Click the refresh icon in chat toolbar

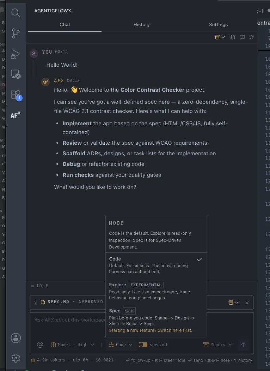point(252,37)
